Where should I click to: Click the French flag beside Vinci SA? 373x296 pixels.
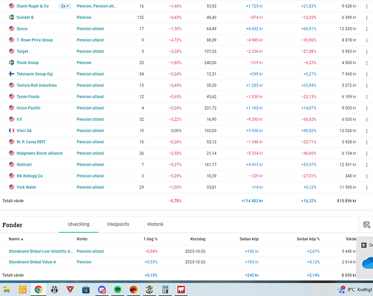[x=11, y=130]
